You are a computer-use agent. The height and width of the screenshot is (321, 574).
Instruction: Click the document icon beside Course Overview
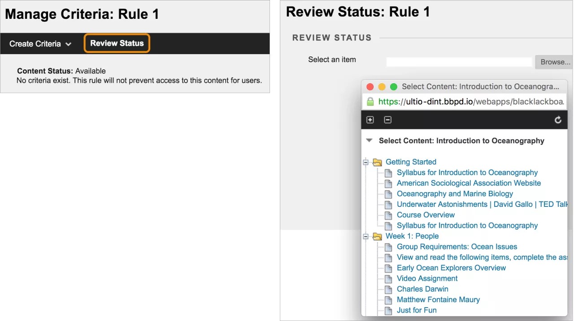pos(388,215)
